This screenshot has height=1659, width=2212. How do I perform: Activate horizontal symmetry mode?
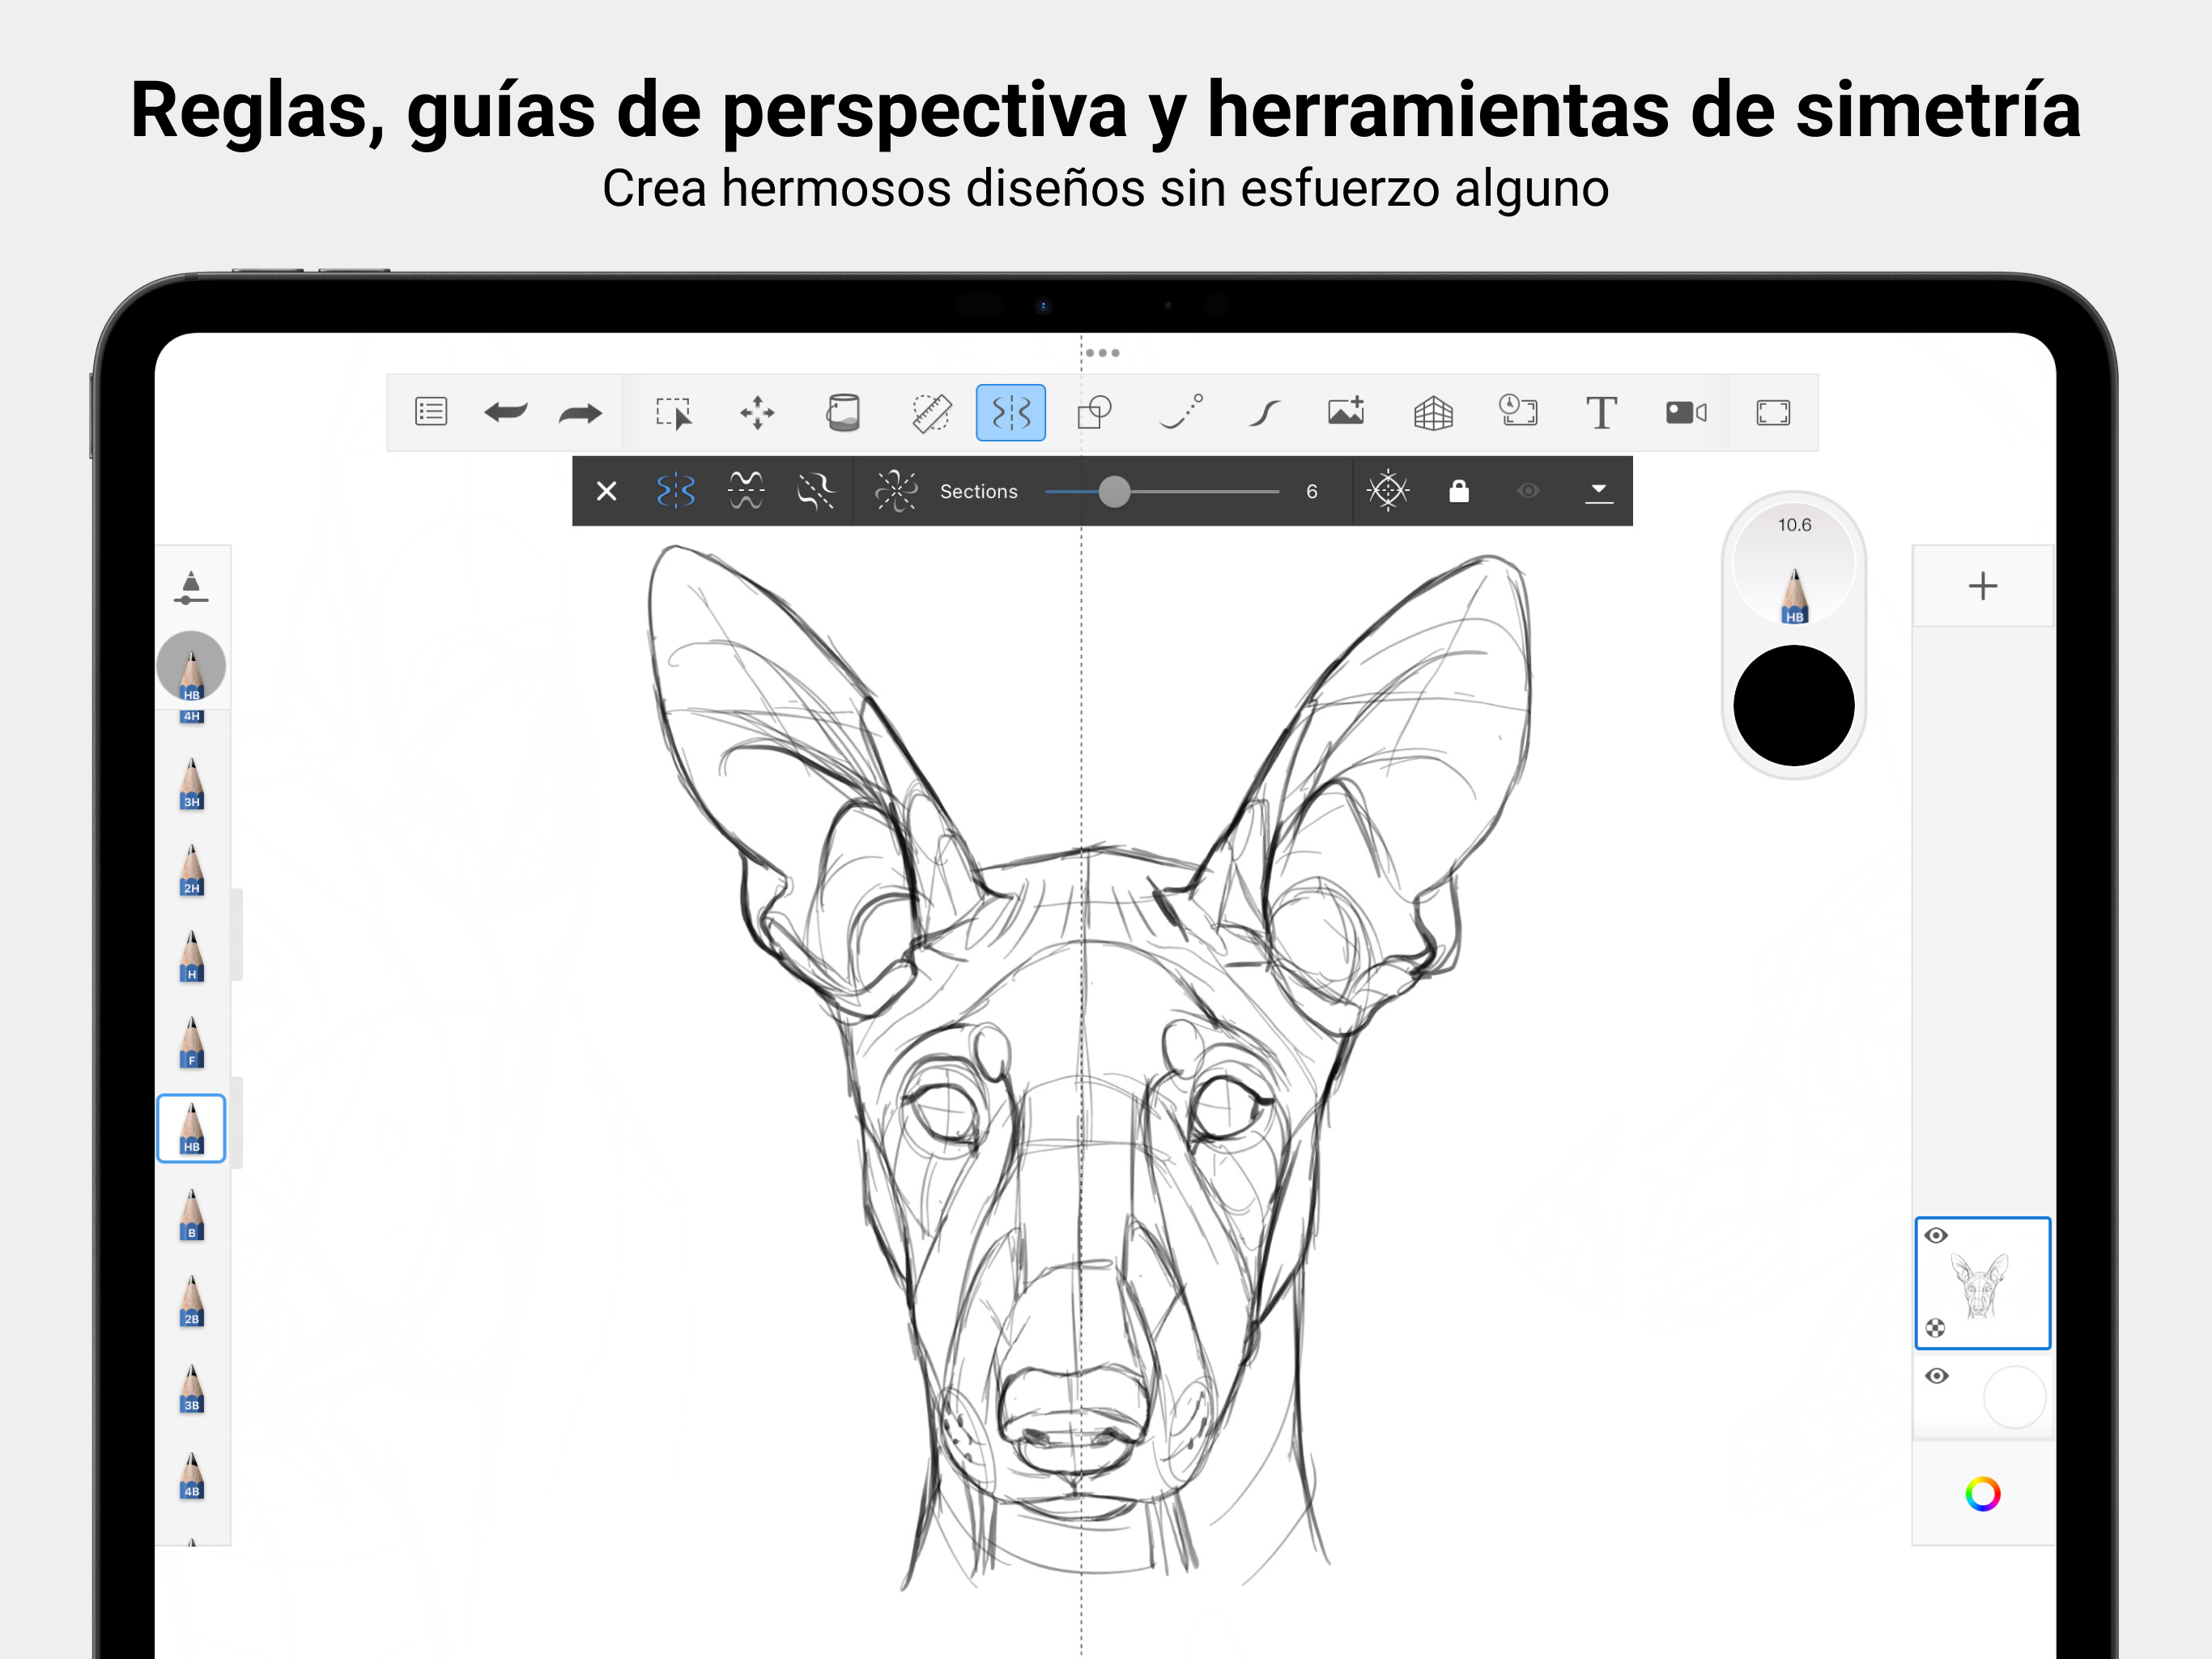(746, 490)
